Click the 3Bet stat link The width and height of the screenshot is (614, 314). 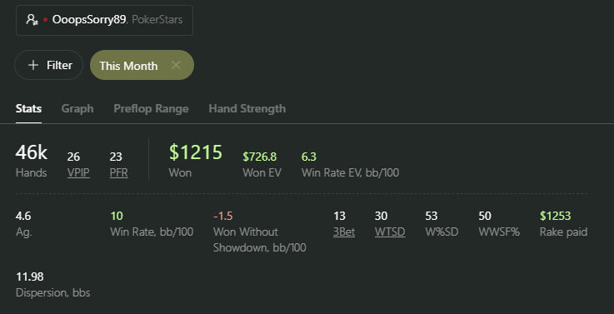click(x=344, y=232)
